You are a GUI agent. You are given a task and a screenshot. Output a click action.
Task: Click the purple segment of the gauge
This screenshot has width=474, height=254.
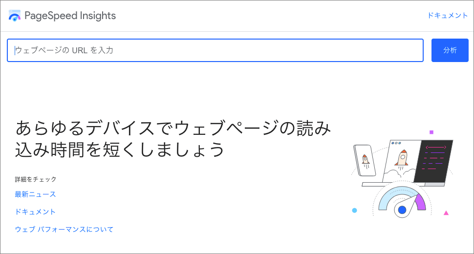click(x=421, y=202)
